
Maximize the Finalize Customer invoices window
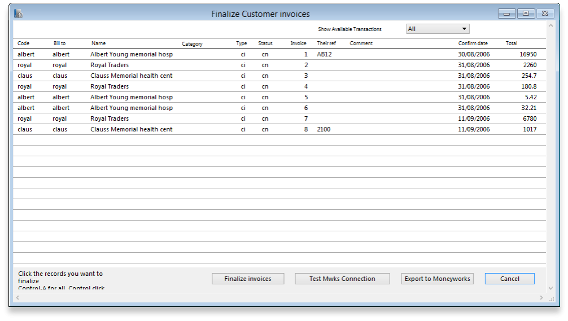526,14
